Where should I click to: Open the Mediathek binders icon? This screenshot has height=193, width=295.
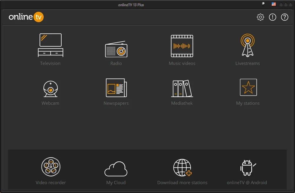pos(182,88)
